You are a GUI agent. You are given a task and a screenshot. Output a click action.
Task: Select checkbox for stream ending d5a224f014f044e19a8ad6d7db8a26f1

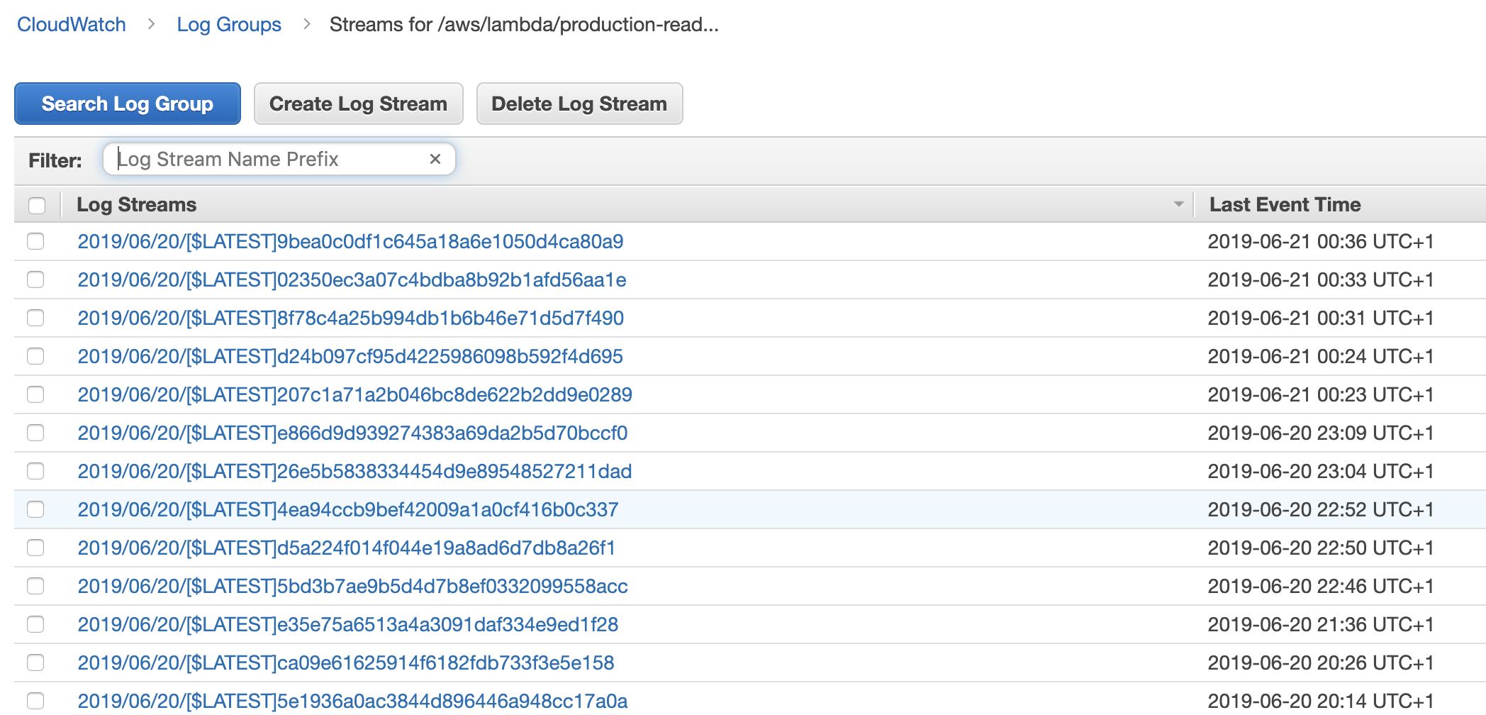[35, 548]
